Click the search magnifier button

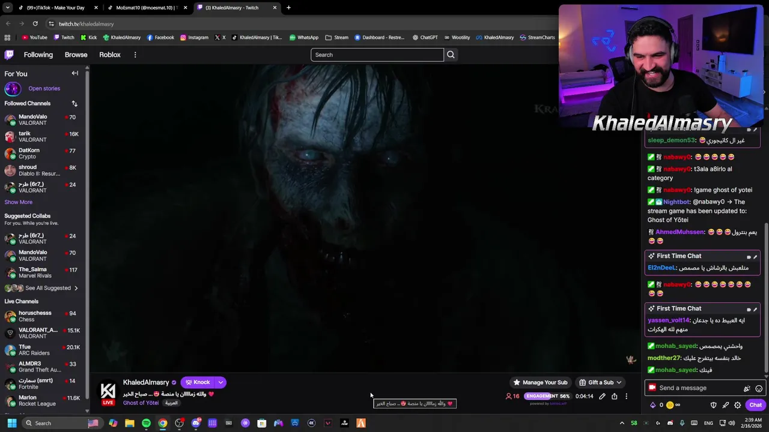click(x=451, y=55)
